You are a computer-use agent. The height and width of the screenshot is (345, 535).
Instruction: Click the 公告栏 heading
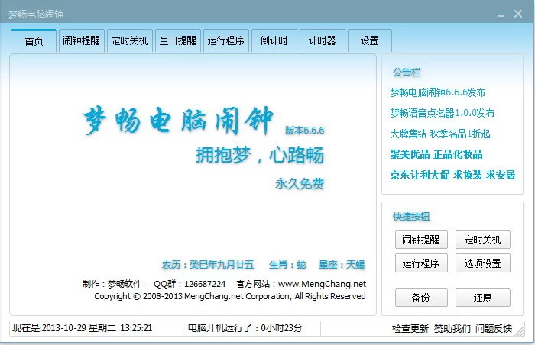click(407, 73)
